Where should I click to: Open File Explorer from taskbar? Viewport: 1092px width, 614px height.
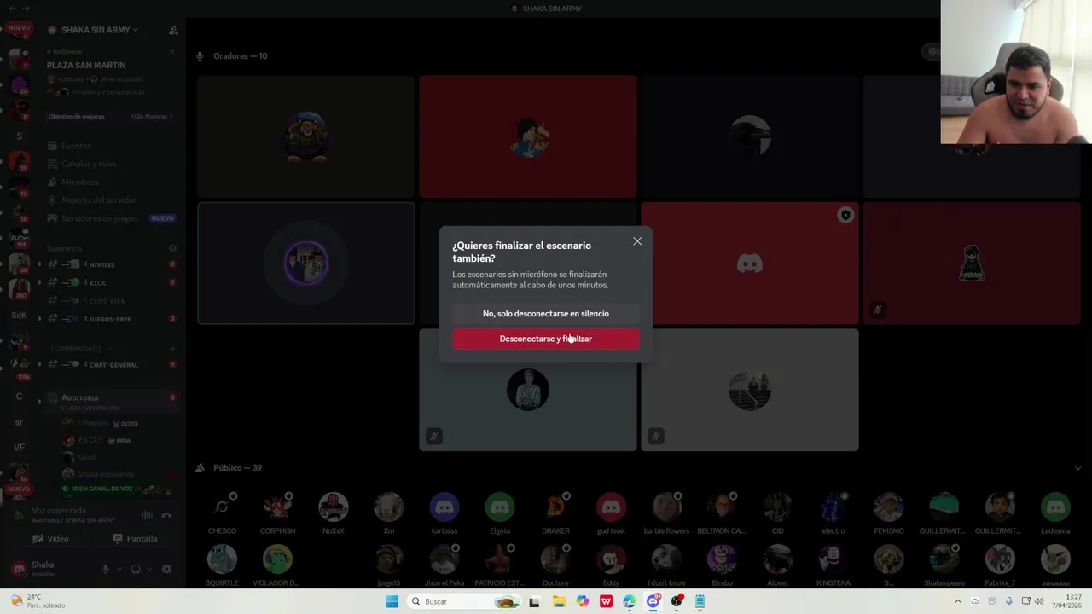pos(559,601)
